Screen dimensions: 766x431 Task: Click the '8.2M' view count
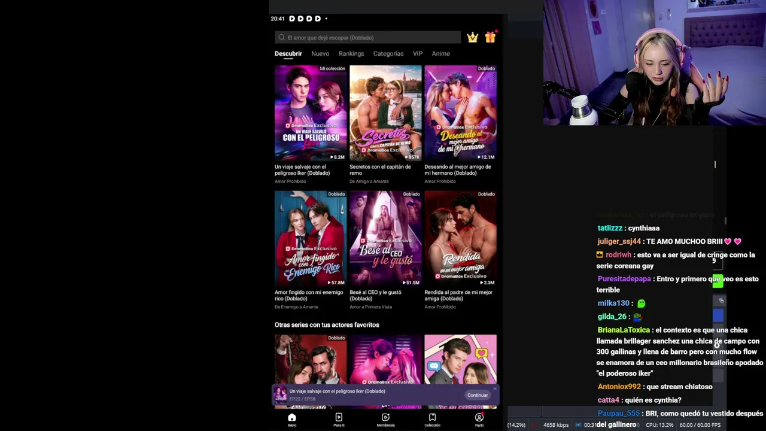(x=338, y=157)
